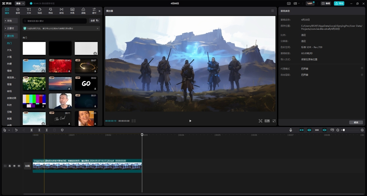This screenshot has width=367, height=196.
Task: Expand more tabs with double chevron
Action: (x=100, y=11)
